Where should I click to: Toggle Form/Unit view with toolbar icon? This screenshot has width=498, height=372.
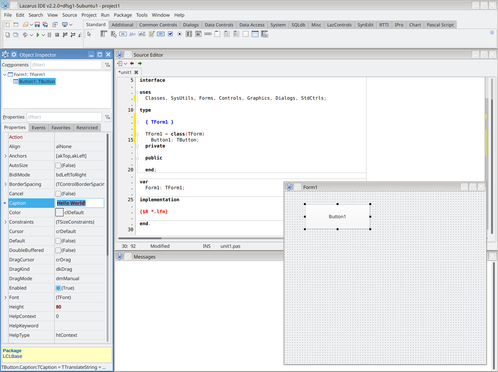pyautogui.click(x=55, y=25)
